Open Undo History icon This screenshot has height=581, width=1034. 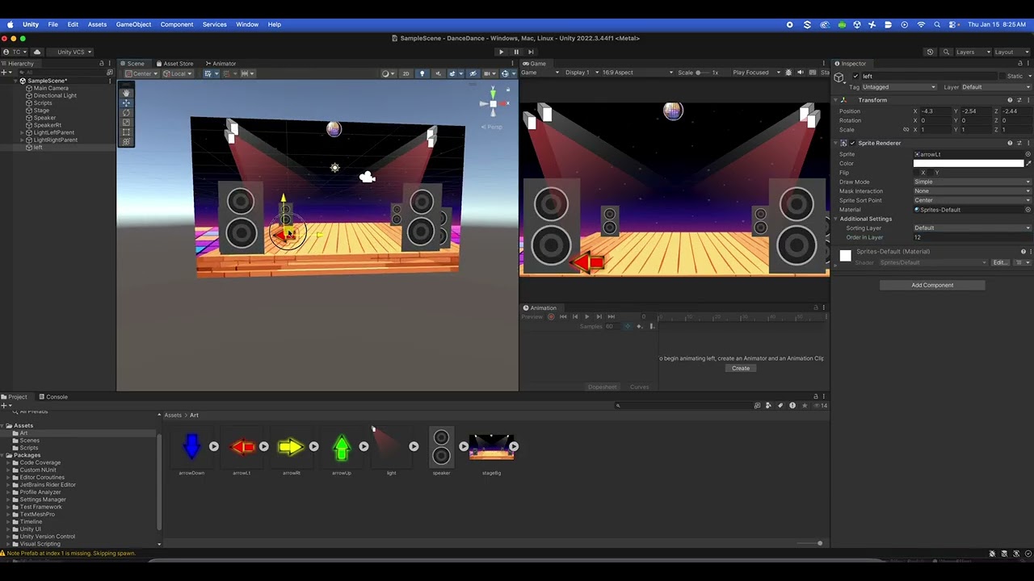(930, 52)
